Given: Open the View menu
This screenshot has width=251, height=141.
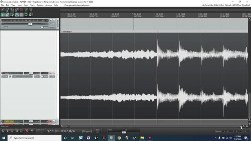Looking at the screenshot, I should tap(13, 5).
